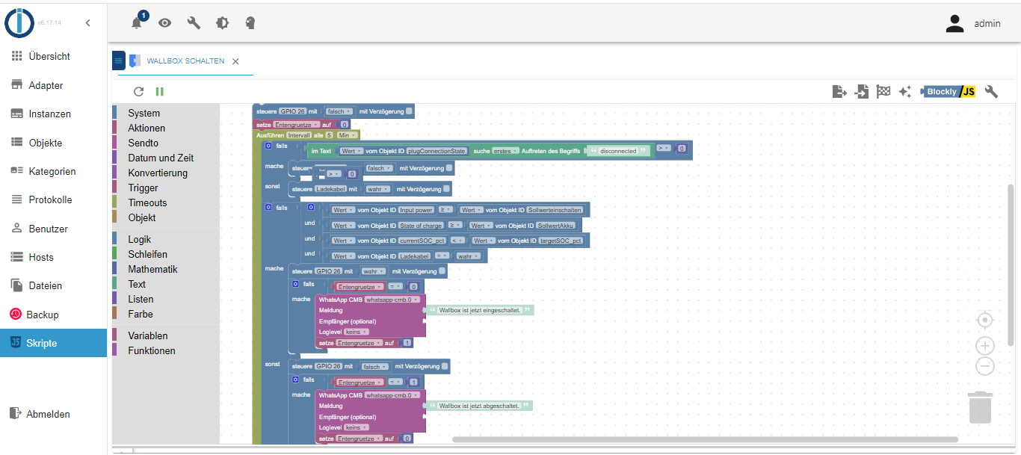
Task: Click the notification bell icon
Action: click(137, 23)
